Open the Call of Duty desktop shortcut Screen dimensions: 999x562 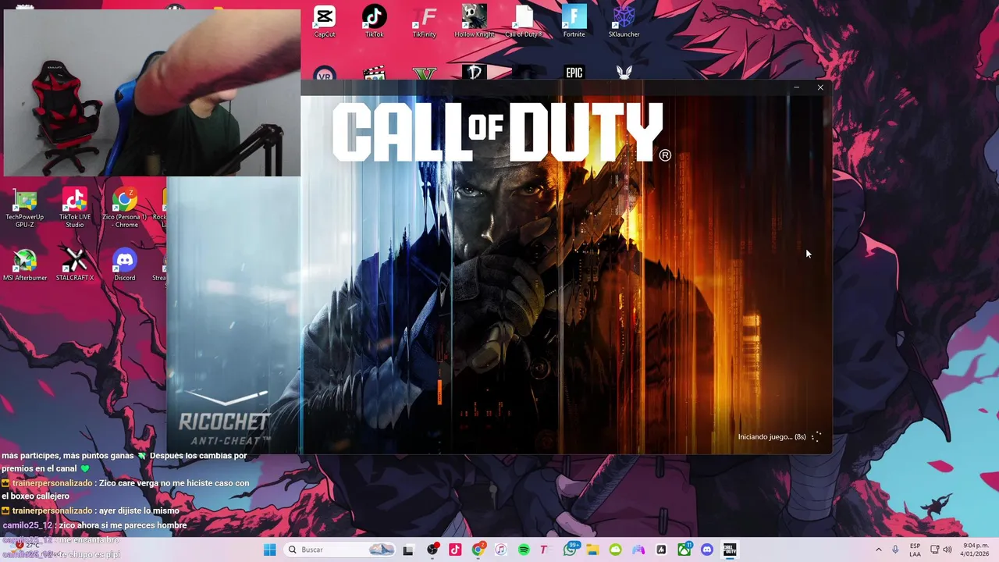click(x=524, y=21)
